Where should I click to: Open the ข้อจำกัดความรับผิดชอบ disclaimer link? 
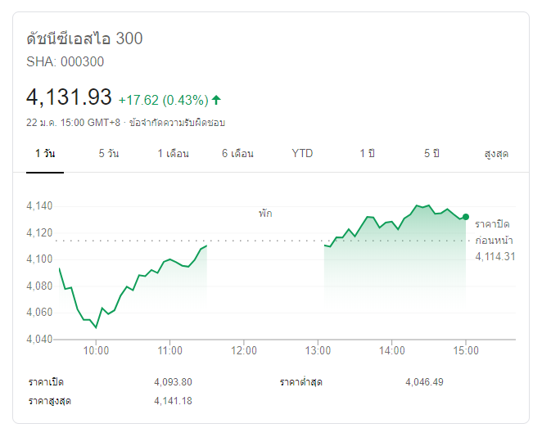[177, 123]
